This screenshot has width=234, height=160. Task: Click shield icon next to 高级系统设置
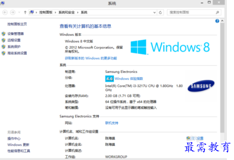4,53
